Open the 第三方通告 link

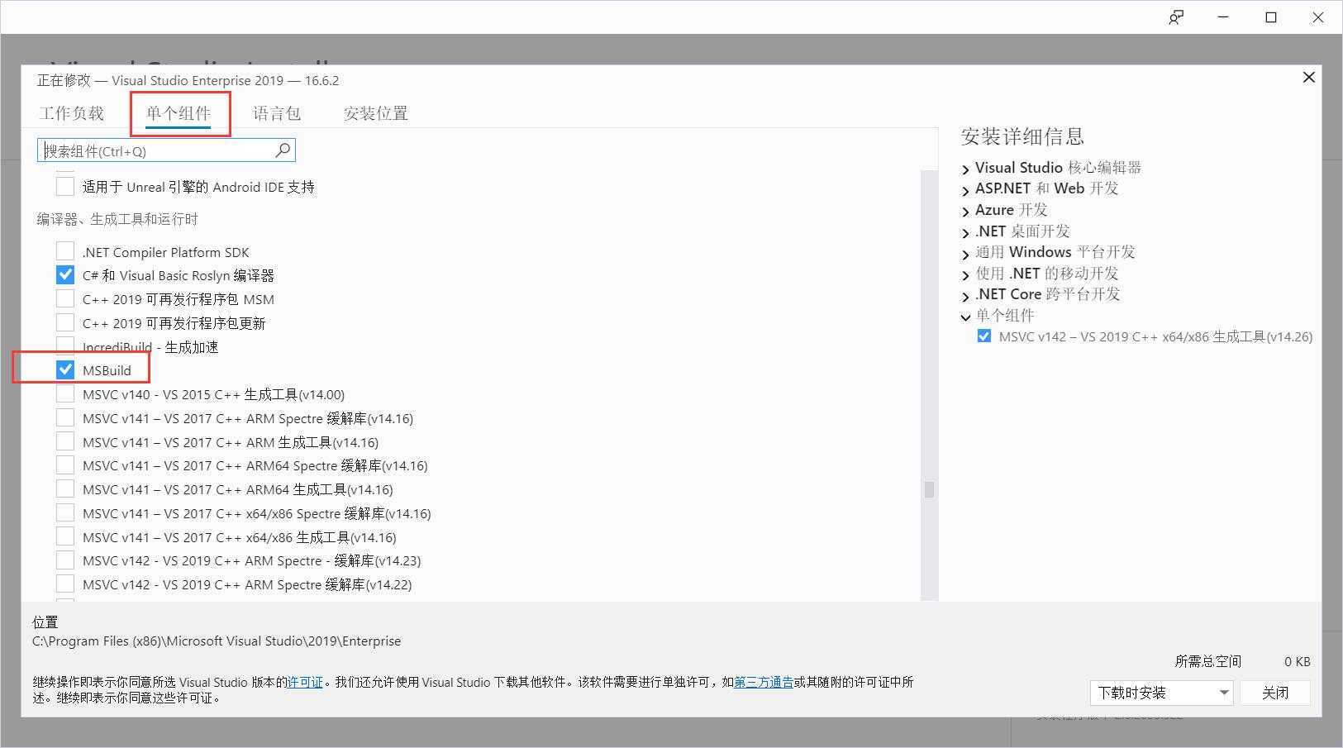click(x=764, y=682)
